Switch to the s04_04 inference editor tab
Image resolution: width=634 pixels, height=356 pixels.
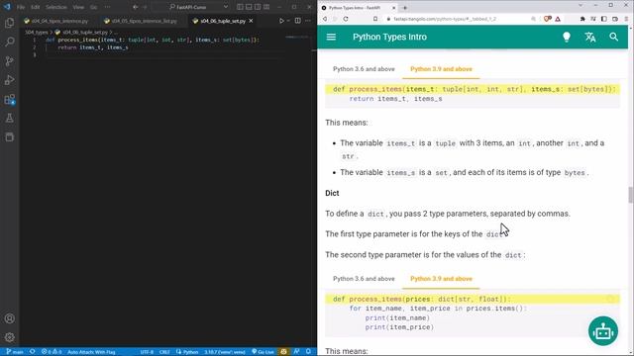pos(55,21)
